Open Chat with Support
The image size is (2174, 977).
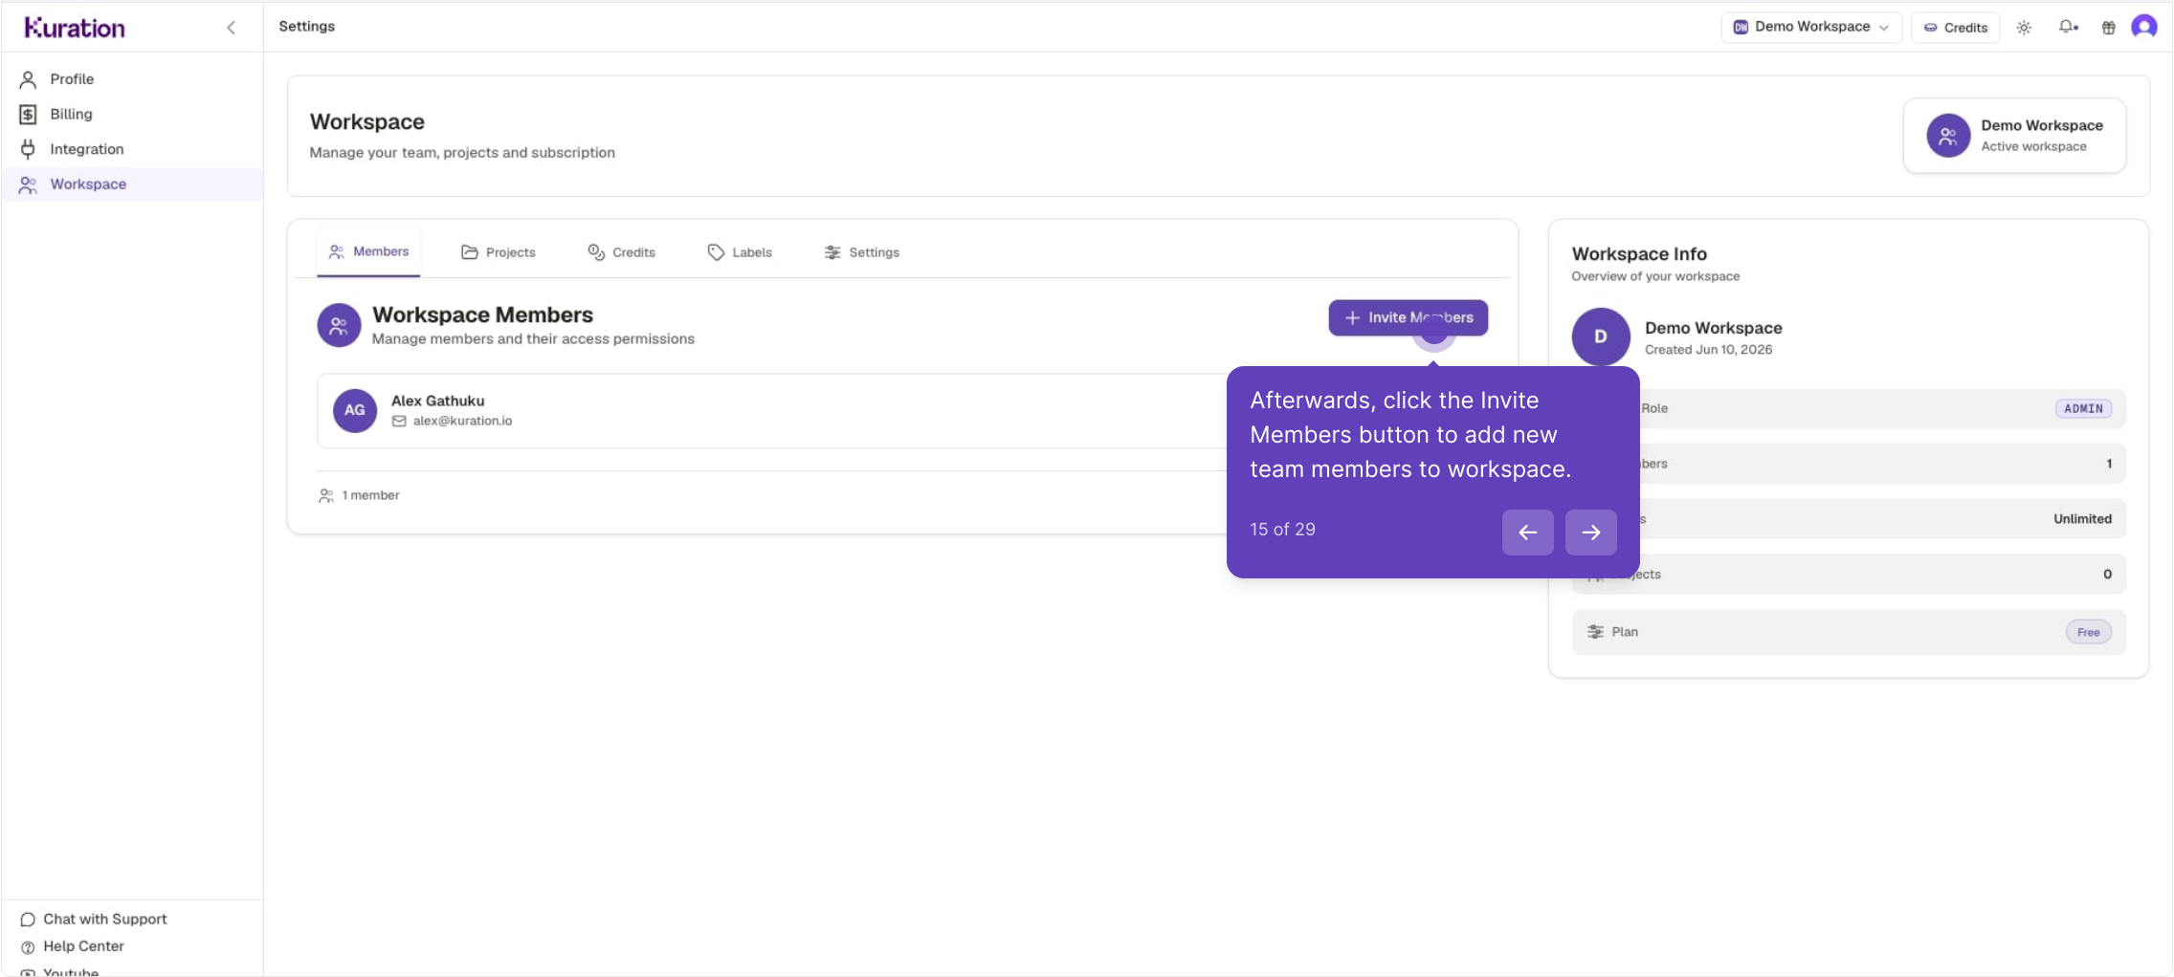(93, 920)
